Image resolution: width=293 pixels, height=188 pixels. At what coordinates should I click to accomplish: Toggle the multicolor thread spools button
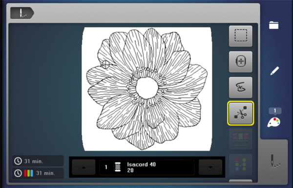(x=241, y=139)
